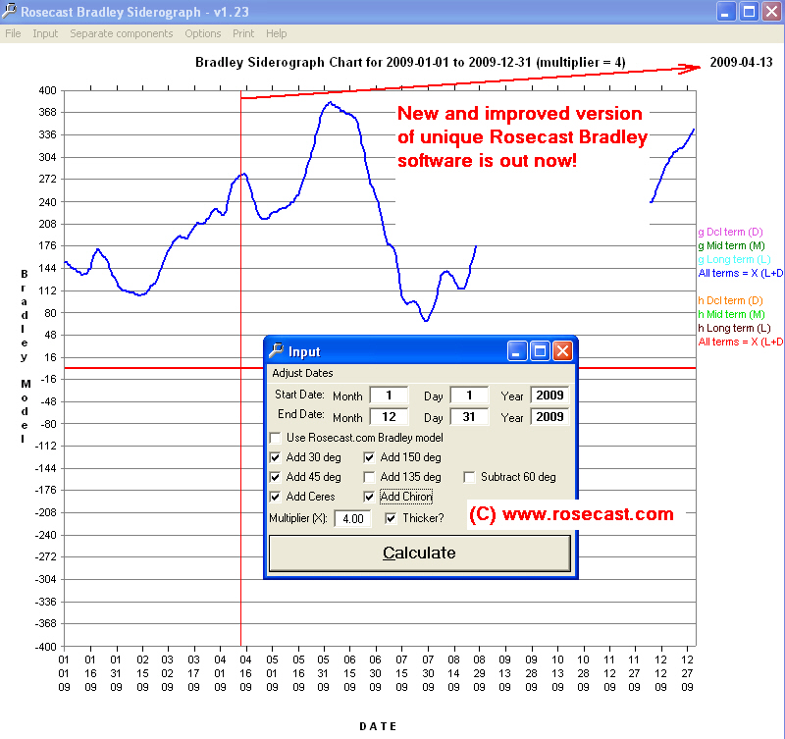Close the Rosecast Bradley Siderograph main window

771,12
